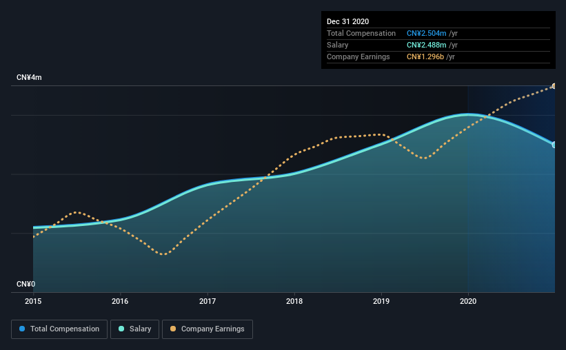The height and width of the screenshot is (350, 566).
Task: Select the 2016 x-axis label
Action: pos(120,301)
